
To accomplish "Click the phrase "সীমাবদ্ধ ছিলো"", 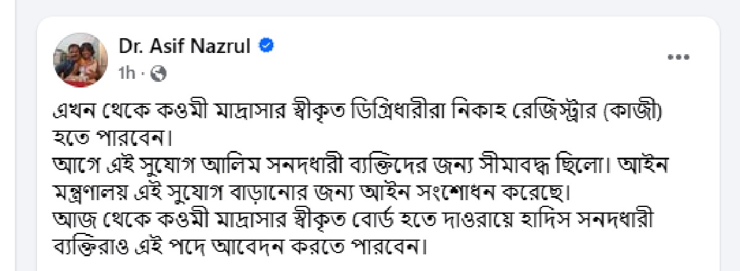I will pyautogui.click(x=567, y=167).
